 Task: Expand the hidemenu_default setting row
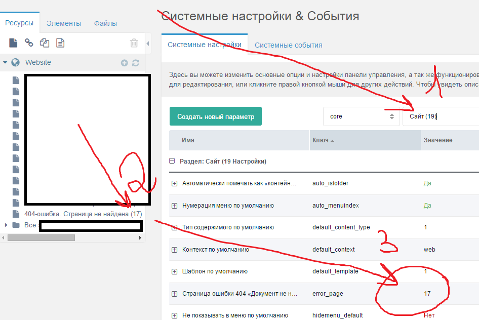(x=174, y=315)
